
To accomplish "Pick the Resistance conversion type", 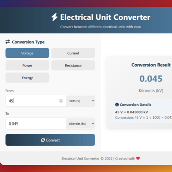I will pyautogui.click(x=73, y=65).
